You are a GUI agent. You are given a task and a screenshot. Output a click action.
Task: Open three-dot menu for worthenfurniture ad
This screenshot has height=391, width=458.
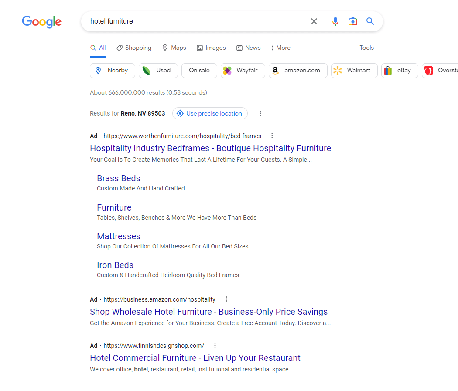point(272,136)
